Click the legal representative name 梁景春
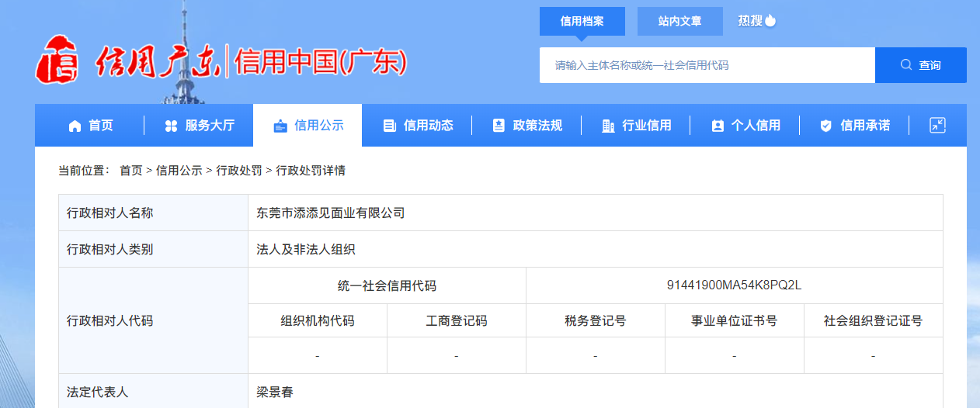The height and width of the screenshot is (408, 980). 275,392
